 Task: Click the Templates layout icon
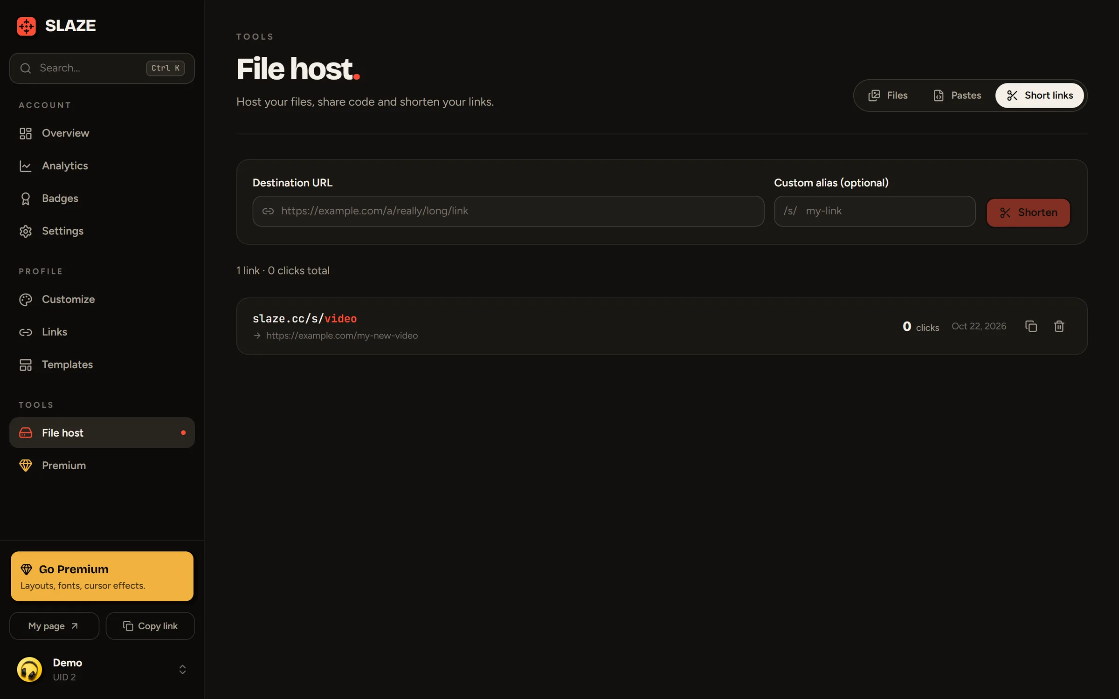click(x=26, y=365)
